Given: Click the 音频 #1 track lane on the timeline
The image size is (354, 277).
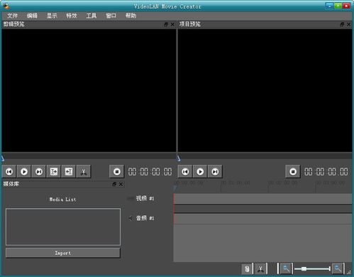Looking at the screenshot, I should pyautogui.click(x=262, y=219).
